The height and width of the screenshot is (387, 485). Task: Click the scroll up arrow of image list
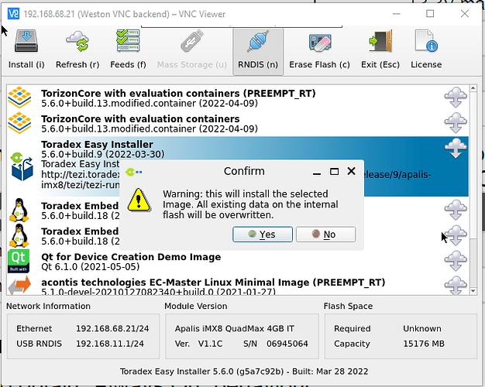[473, 88]
